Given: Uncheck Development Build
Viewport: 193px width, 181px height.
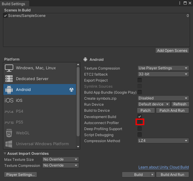Looking at the screenshot, I should click(x=140, y=117).
